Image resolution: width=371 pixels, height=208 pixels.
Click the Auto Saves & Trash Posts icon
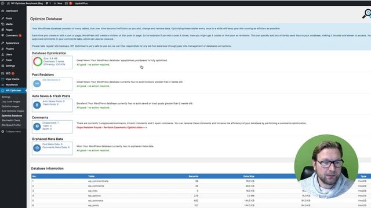point(37,105)
